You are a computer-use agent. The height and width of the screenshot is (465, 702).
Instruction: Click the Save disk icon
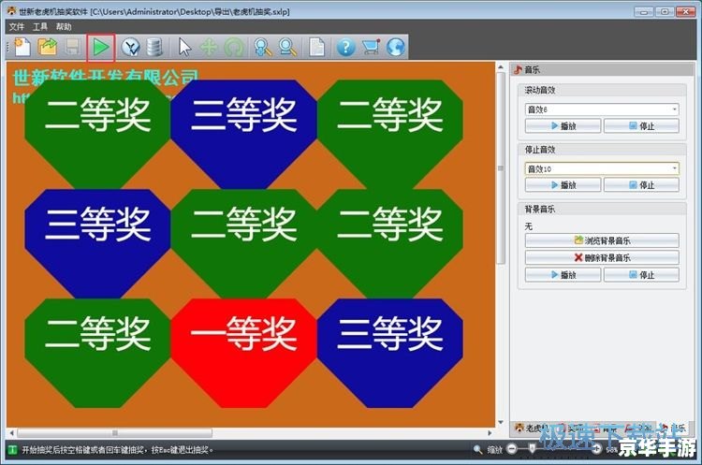click(73, 47)
